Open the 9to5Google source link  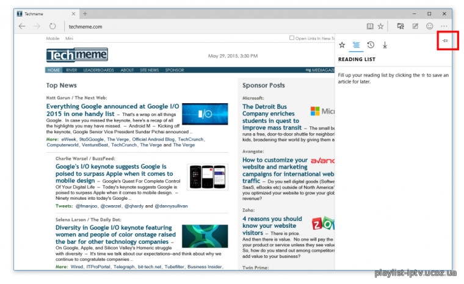pyautogui.click(x=92, y=139)
